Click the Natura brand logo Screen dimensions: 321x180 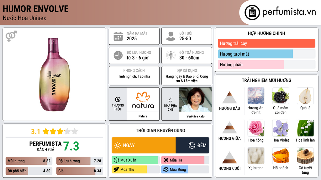(143, 100)
